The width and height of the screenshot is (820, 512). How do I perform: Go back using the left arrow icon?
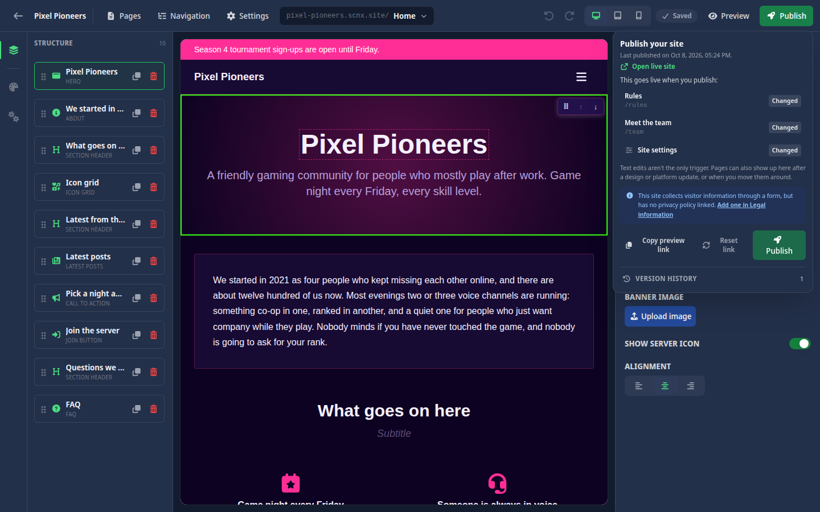pos(18,16)
